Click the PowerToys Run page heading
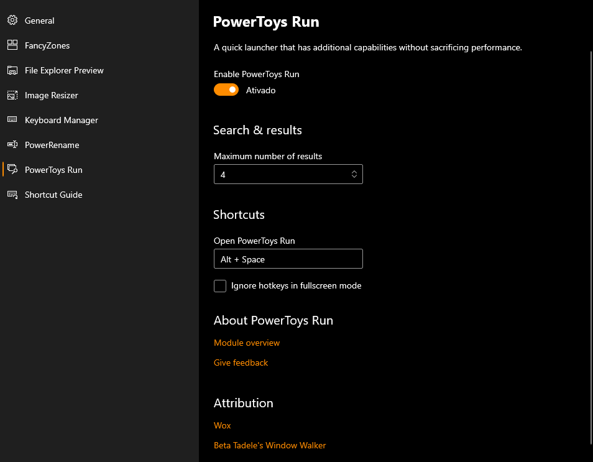Screen dimensions: 593x462 tap(266, 22)
